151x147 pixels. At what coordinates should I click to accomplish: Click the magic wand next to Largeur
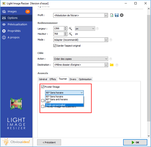(x=70, y=29)
